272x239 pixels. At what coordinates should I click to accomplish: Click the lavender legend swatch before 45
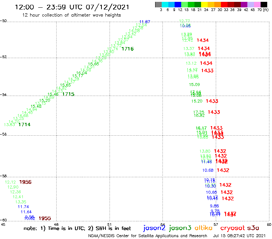[x=250, y=4]
